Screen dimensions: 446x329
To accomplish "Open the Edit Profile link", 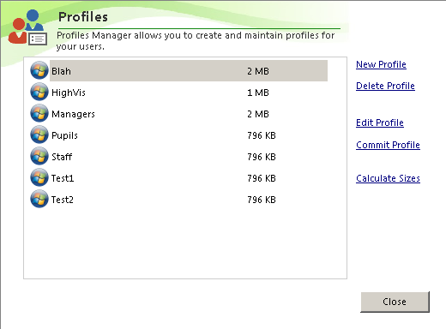I will coord(380,123).
